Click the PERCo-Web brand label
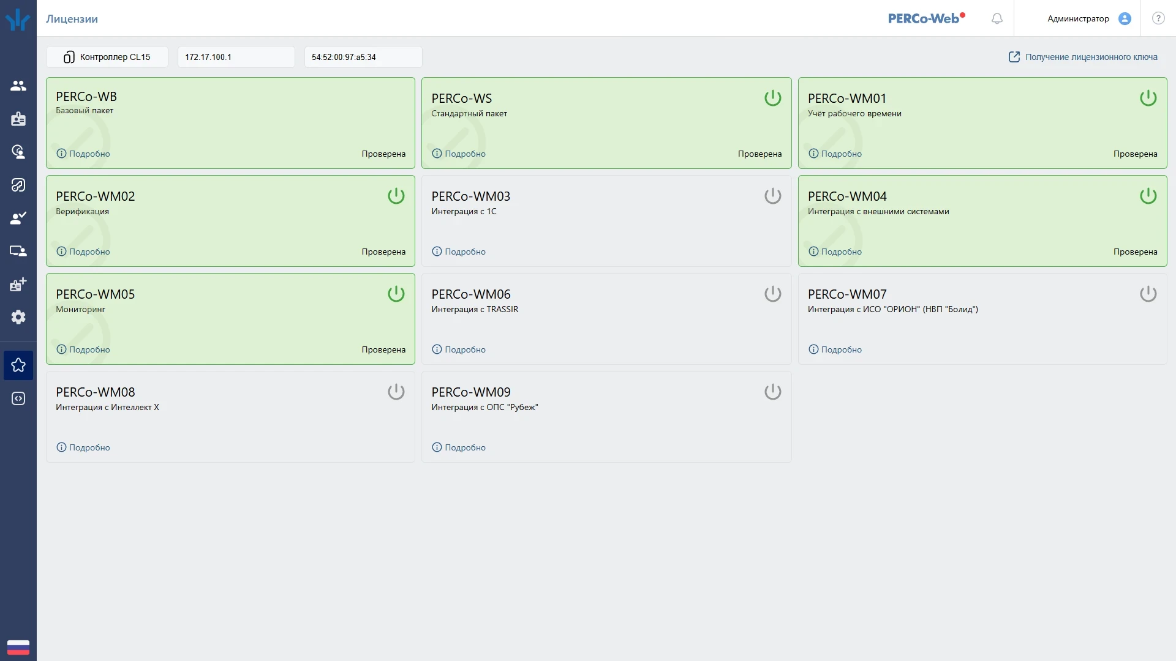 926,18
